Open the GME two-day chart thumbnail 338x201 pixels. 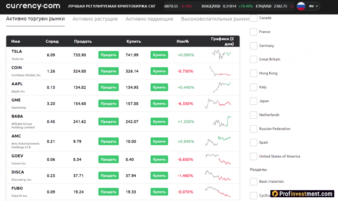coord(218,103)
